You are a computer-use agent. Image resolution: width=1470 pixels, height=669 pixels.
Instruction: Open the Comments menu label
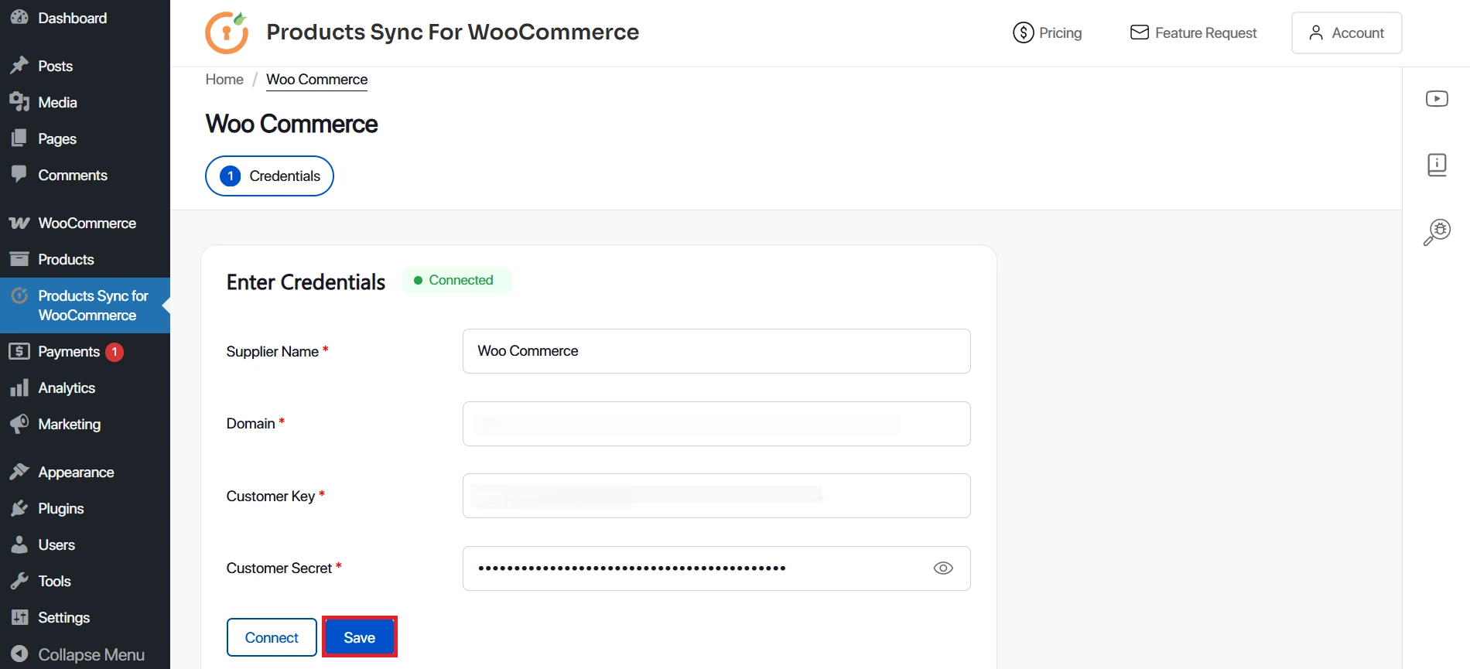point(73,175)
